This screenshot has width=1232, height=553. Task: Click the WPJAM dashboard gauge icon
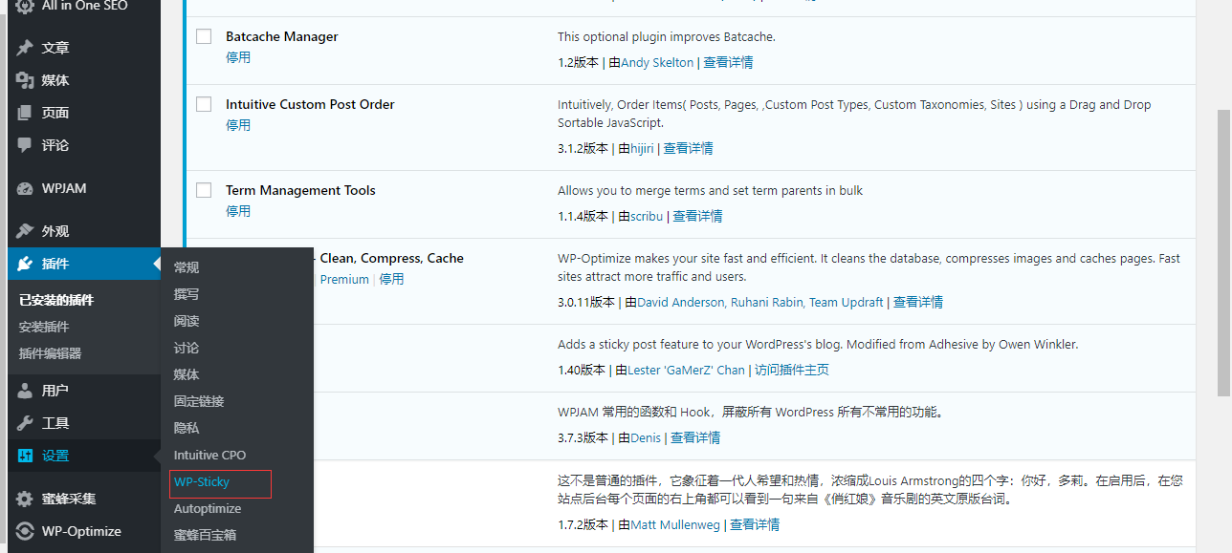click(25, 188)
